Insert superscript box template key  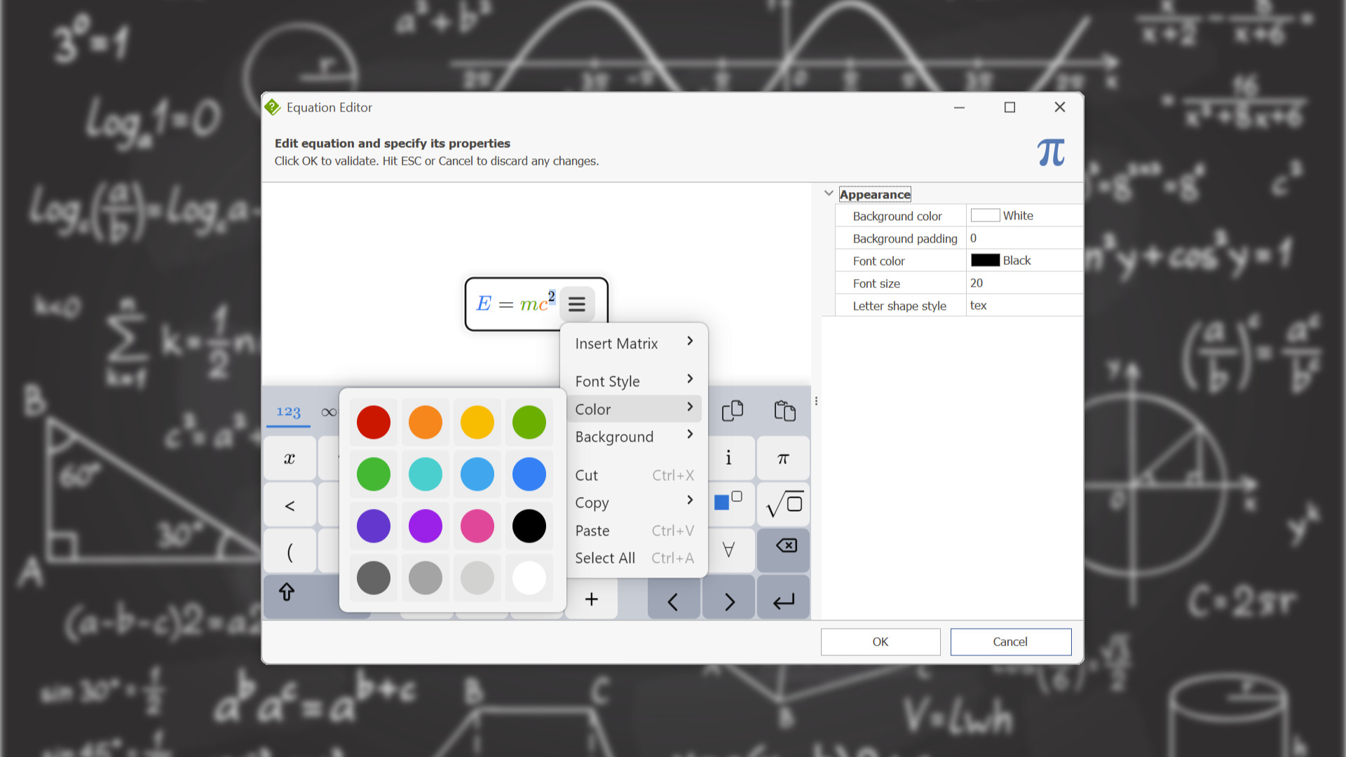pos(729,504)
